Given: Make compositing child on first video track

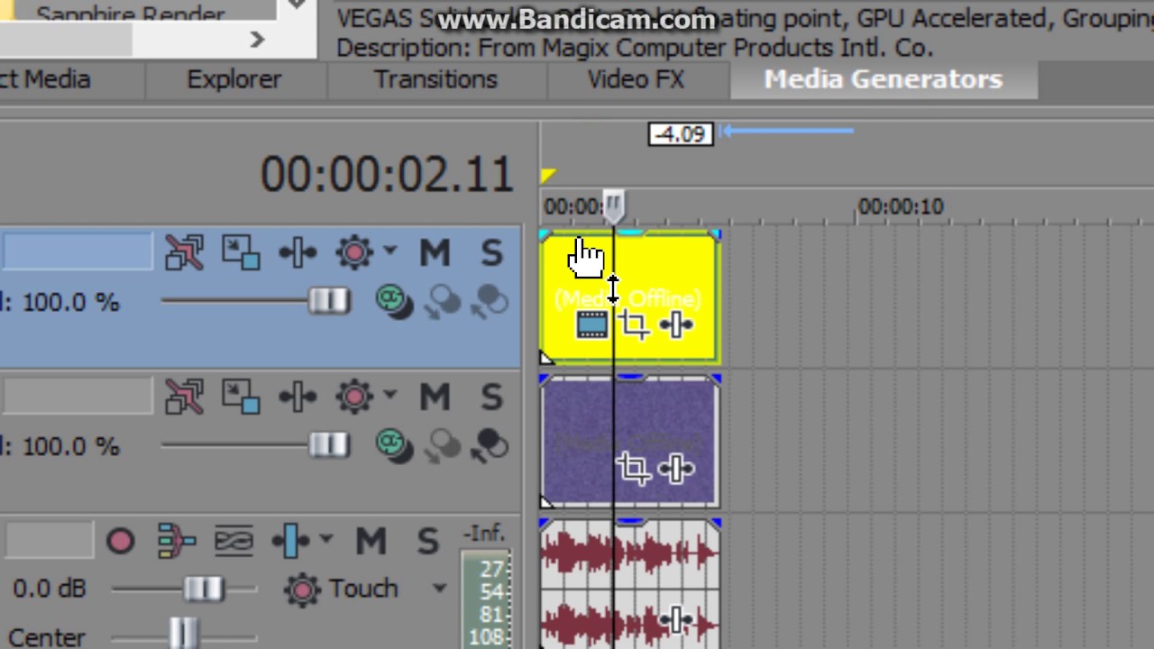Looking at the screenshot, I should click(x=490, y=302).
